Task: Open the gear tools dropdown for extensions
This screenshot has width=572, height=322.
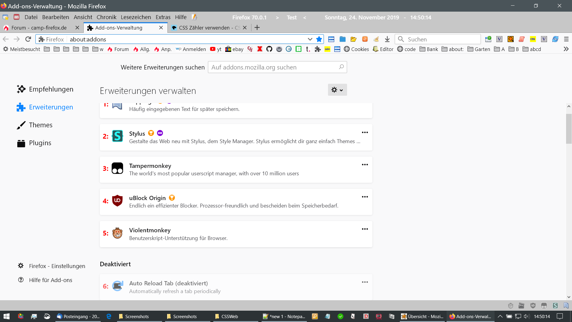Action: (x=337, y=90)
